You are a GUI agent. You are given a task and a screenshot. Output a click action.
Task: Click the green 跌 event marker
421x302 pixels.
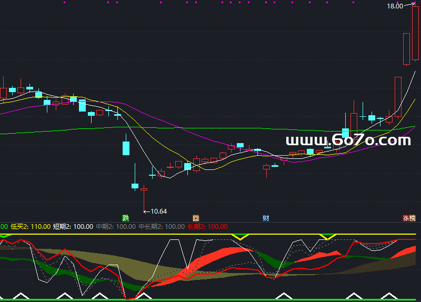tap(125, 218)
